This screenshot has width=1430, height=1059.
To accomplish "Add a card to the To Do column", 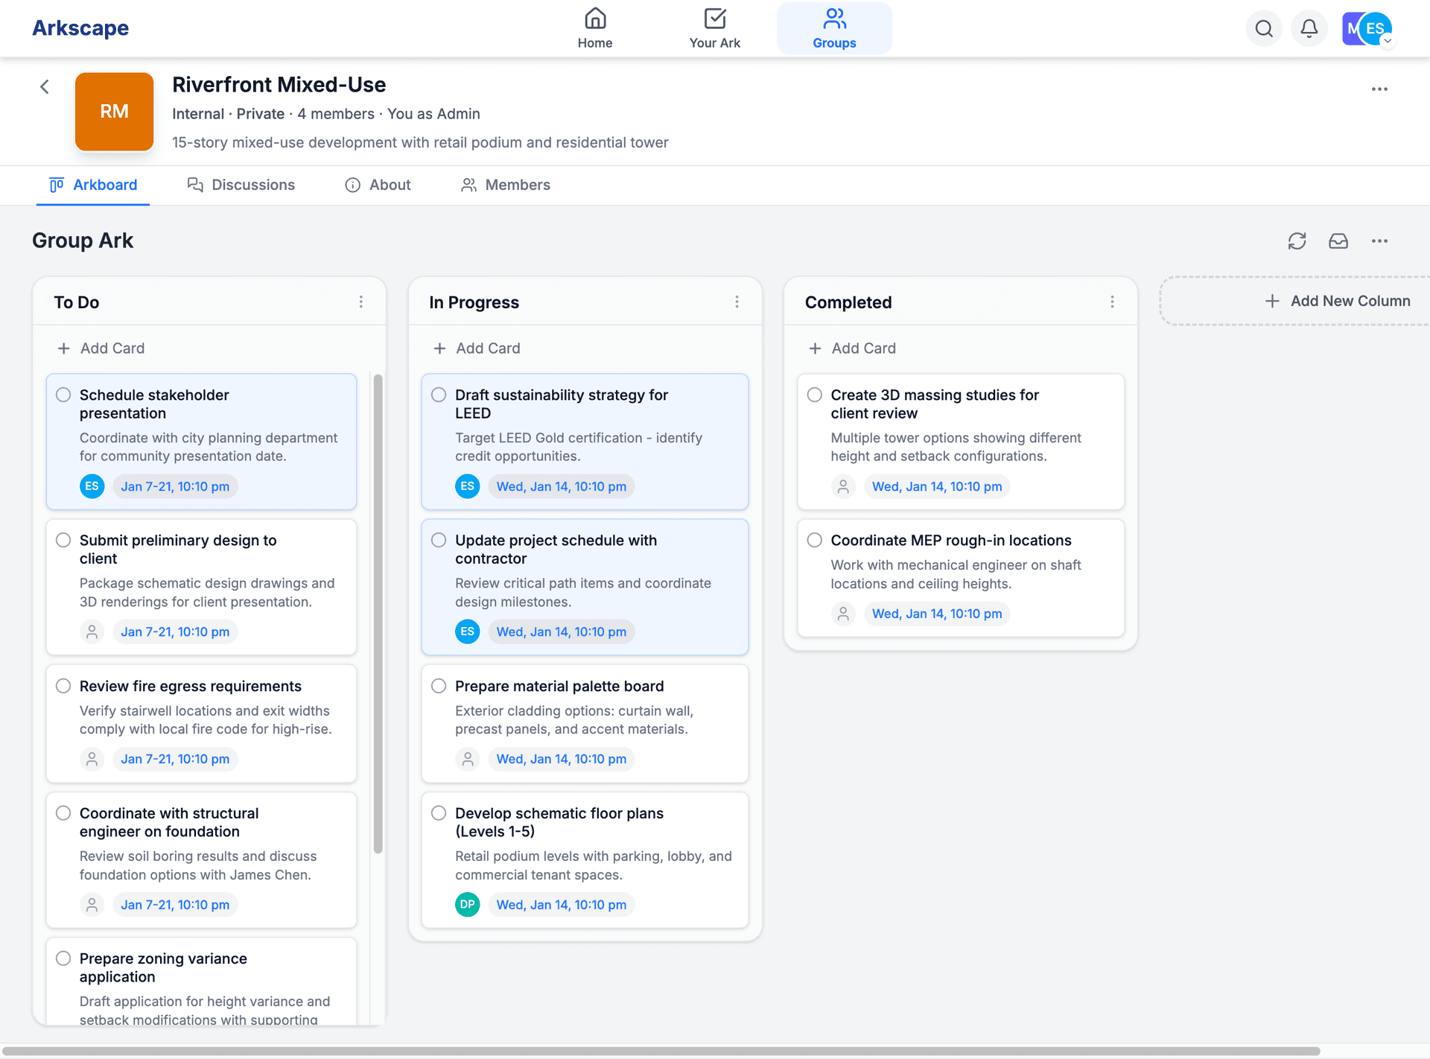I will point(101,348).
